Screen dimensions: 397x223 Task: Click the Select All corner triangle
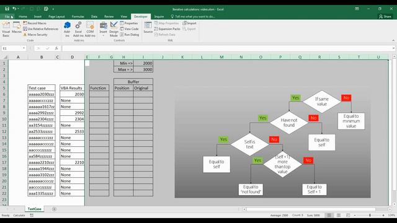pyautogui.click(x=5, y=57)
